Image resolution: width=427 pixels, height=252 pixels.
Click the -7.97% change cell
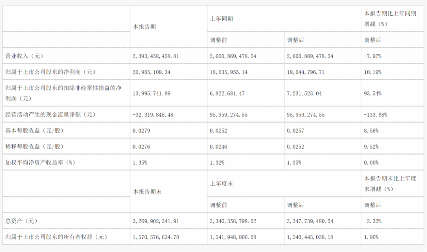(372, 56)
